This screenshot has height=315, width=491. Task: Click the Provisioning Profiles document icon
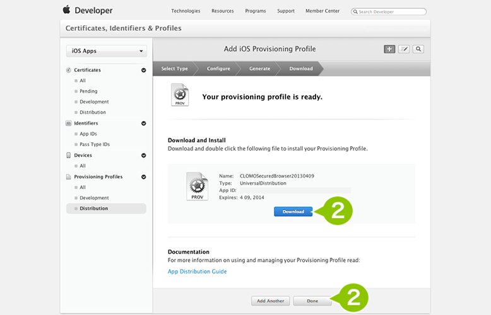[x=69, y=177]
